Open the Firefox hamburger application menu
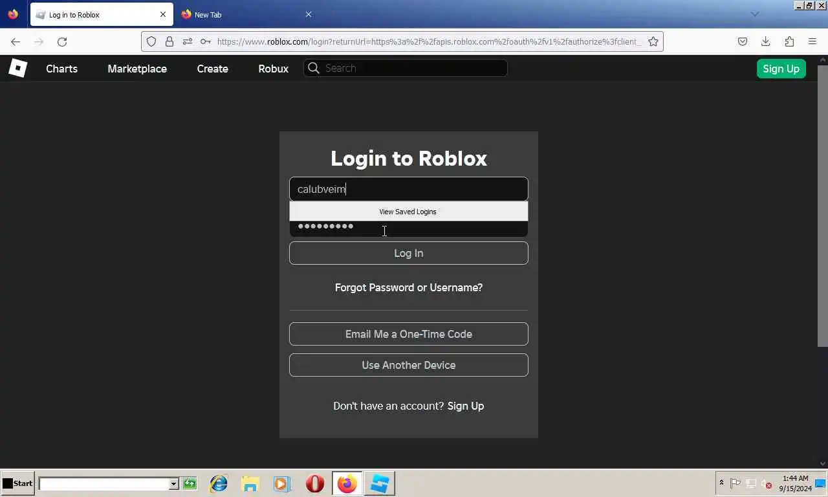The image size is (828, 497). [812, 41]
